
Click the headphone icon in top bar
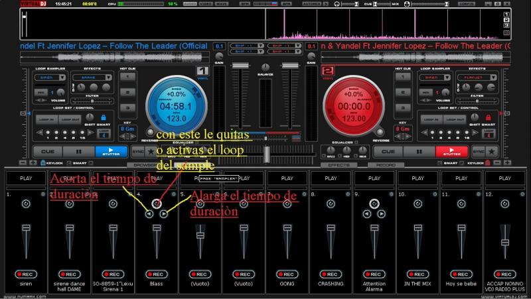click(337, 4)
